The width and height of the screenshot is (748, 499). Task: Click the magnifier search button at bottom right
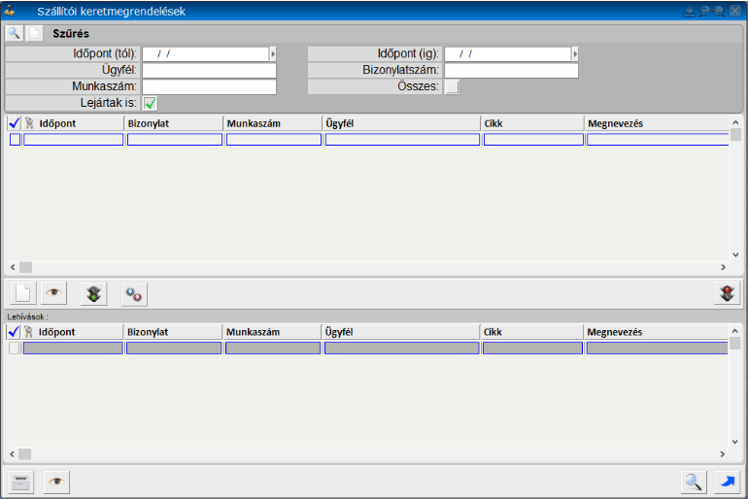tap(693, 481)
